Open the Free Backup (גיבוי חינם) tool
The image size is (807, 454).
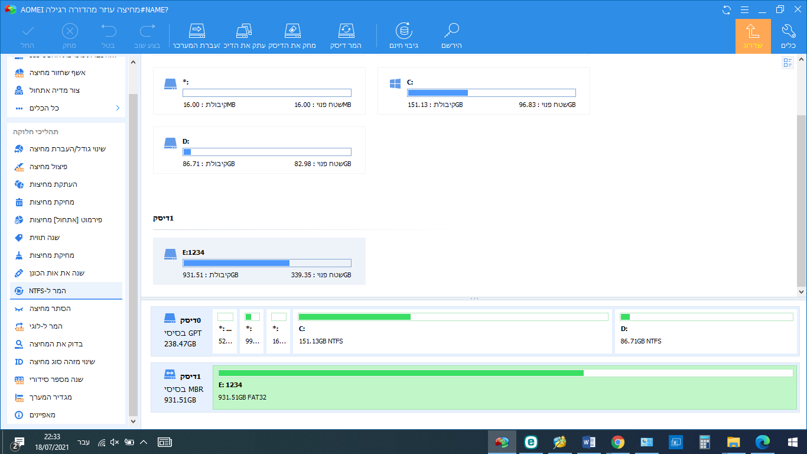[404, 36]
